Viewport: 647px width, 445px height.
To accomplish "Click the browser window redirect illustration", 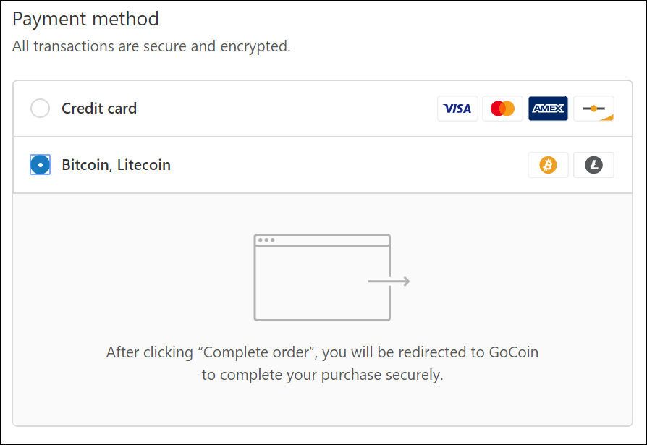I will tap(322, 277).
